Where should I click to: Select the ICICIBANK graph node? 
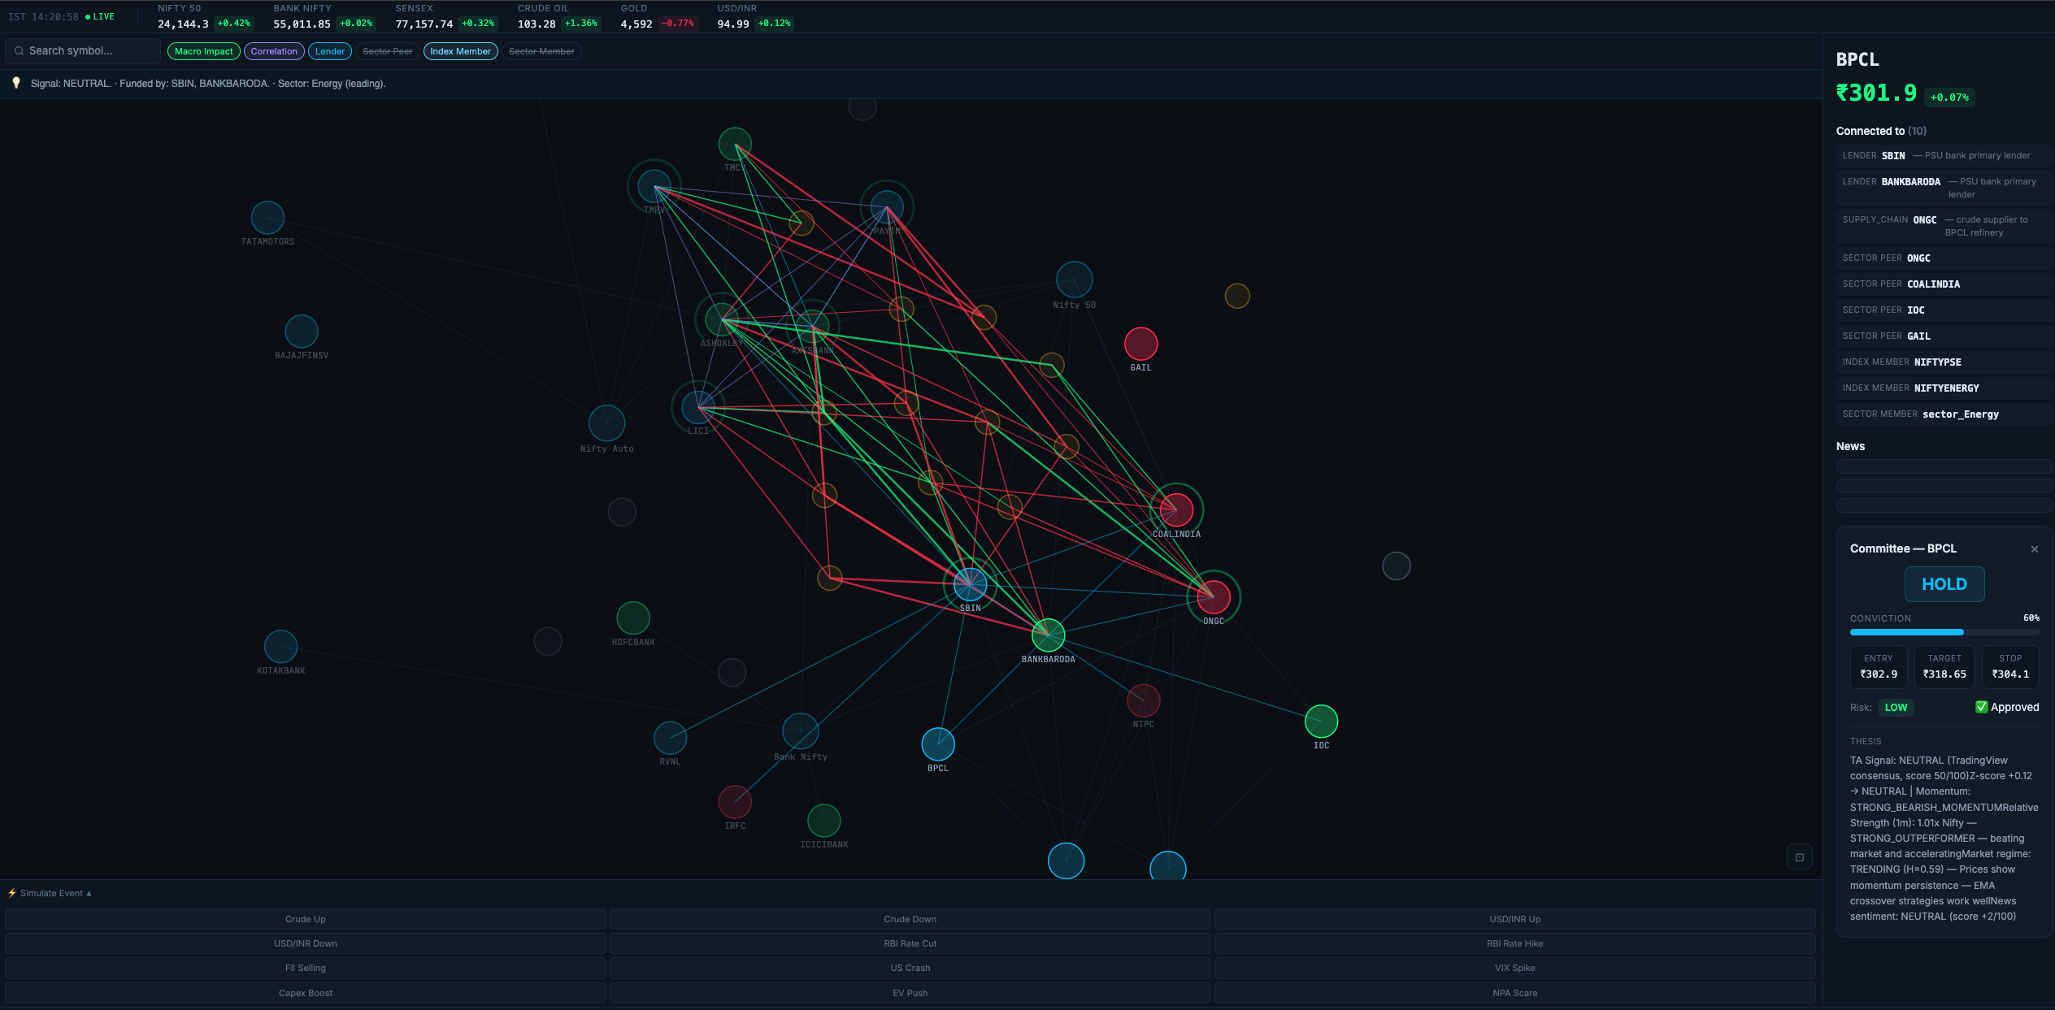tap(823, 821)
